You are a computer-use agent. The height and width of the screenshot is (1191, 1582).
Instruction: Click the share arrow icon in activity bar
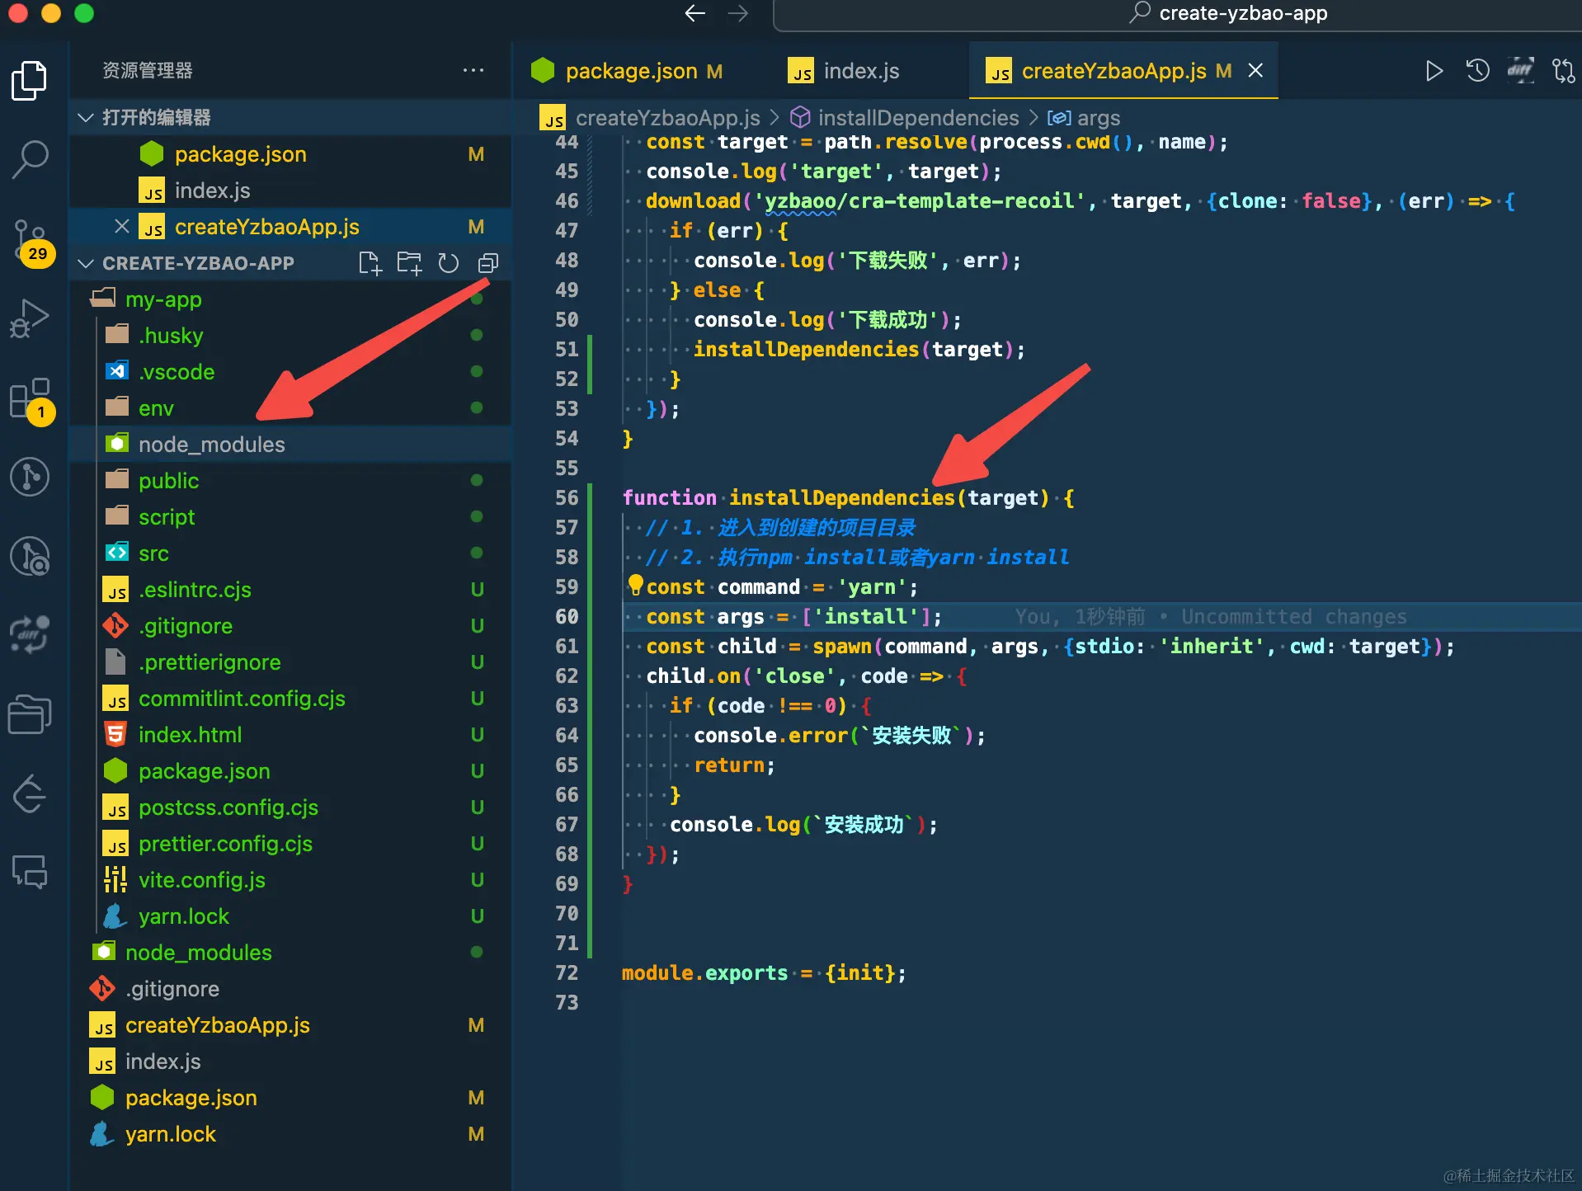(30, 793)
